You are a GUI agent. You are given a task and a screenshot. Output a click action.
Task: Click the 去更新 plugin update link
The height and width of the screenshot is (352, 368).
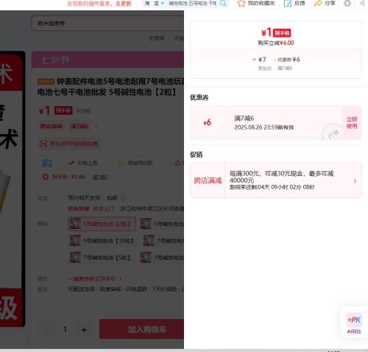tap(124, 4)
